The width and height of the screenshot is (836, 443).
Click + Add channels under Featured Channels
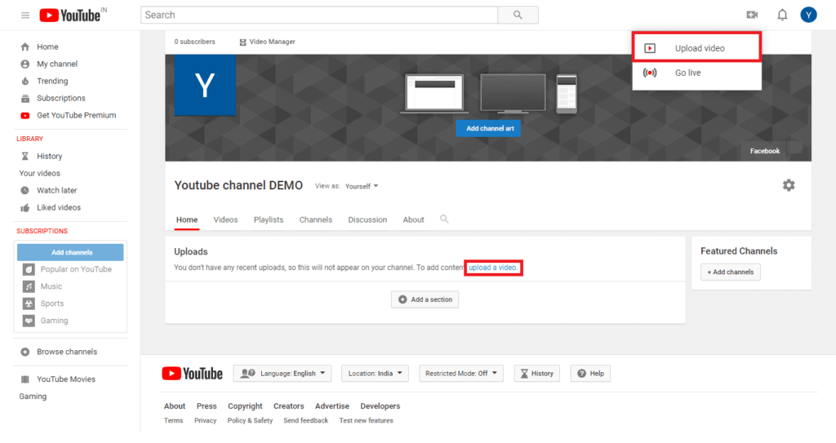pos(731,272)
